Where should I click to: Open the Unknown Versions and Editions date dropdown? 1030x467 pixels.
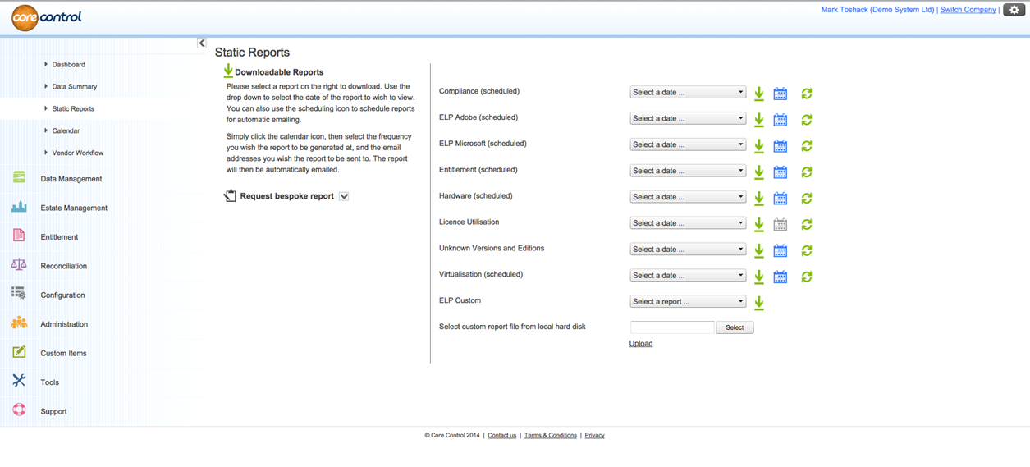688,250
